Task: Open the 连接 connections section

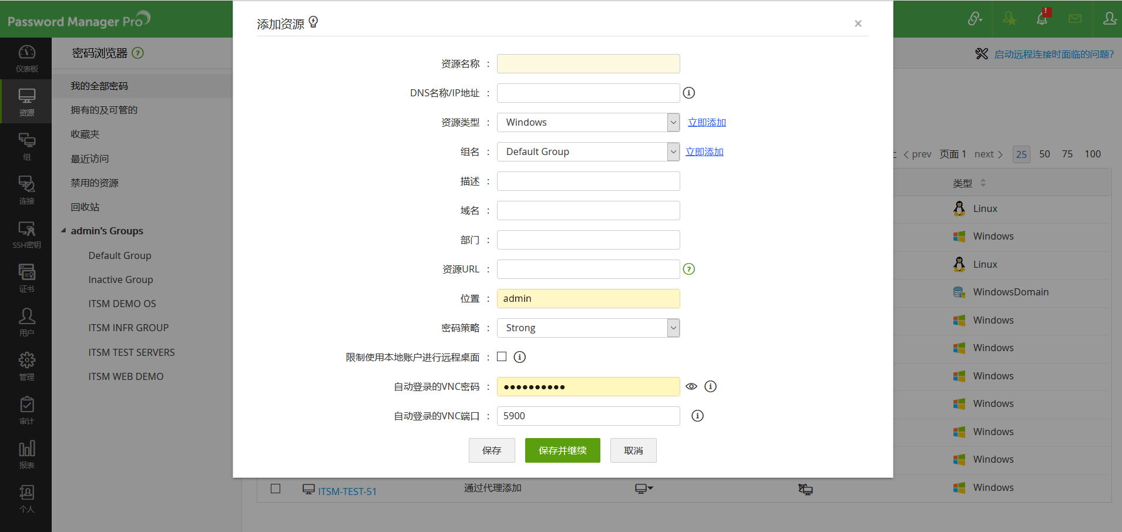Action: (26, 190)
